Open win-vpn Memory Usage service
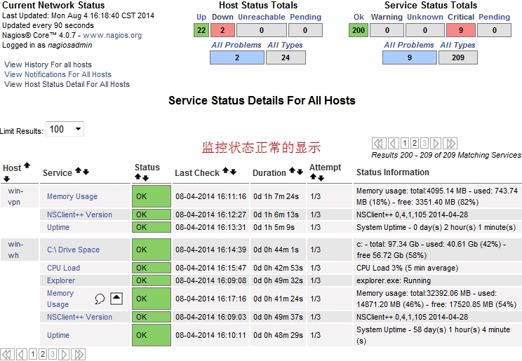Image resolution: width=522 pixels, height=361 pixels. (x=72, y=196)
